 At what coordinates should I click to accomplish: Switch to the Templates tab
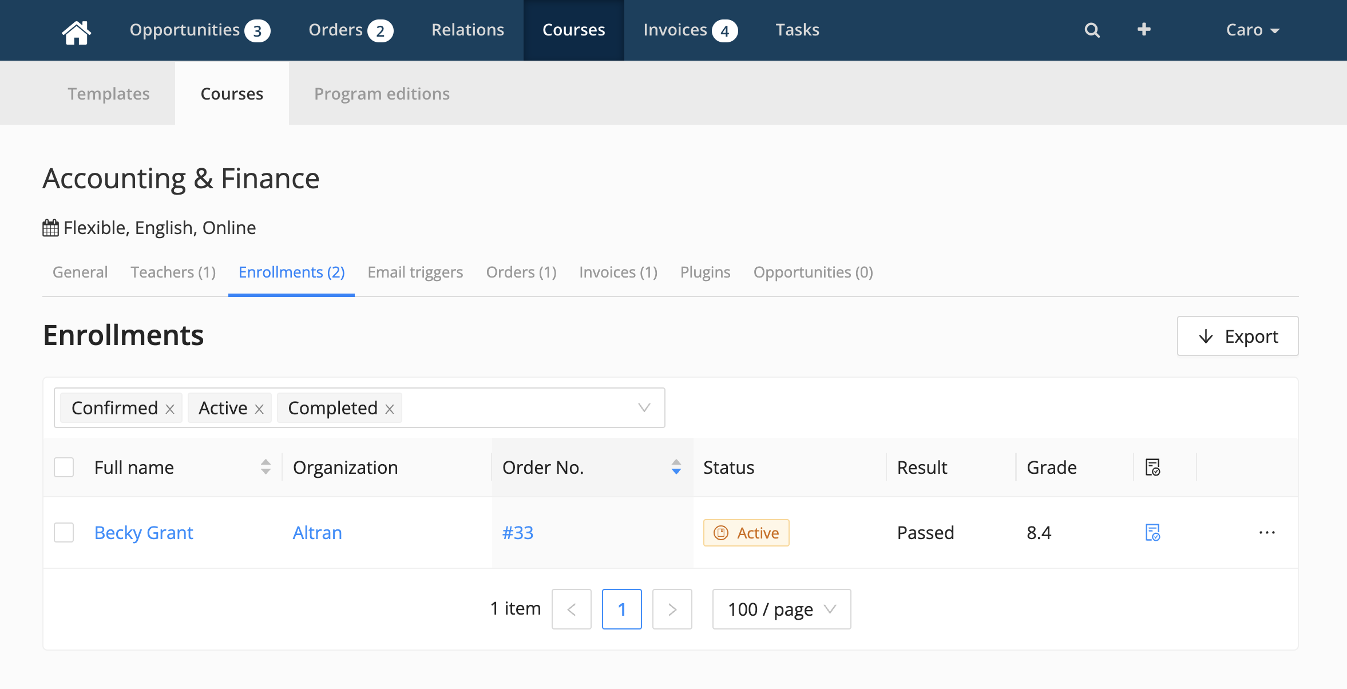109,93
